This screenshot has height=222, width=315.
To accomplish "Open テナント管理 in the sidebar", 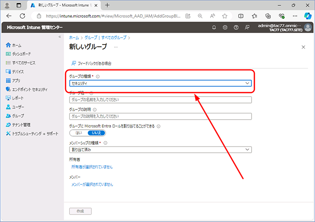I will 18,124.
